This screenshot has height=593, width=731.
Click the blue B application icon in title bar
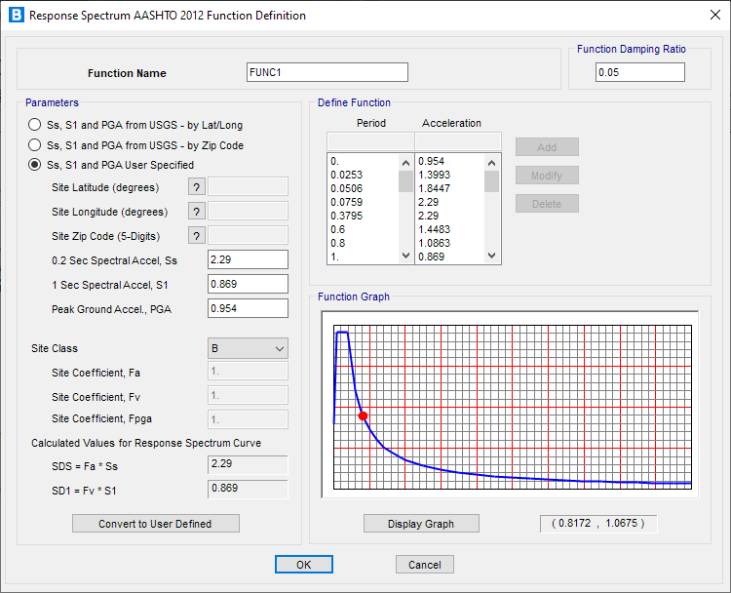tap(17, 15)
